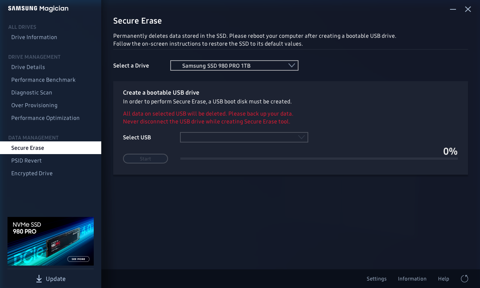Screen dimensions: 480x288
Task: Click the "ALL DRIVES" section header
Action: (22, 27)
